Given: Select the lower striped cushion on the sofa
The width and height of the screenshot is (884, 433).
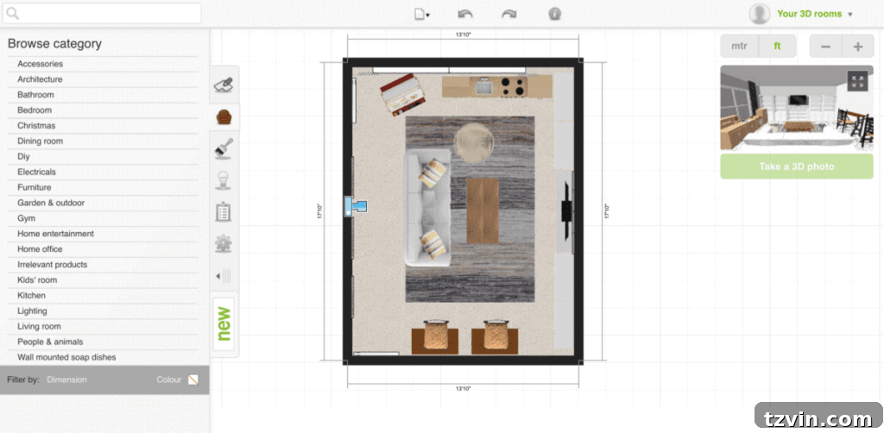Looking at the screenshot, I should (433, 244).
